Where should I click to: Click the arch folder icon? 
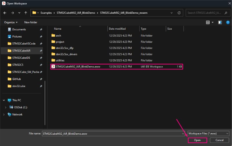point(53,35)
